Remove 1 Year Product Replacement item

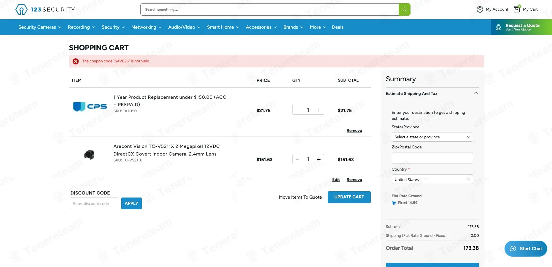point(354,130)
